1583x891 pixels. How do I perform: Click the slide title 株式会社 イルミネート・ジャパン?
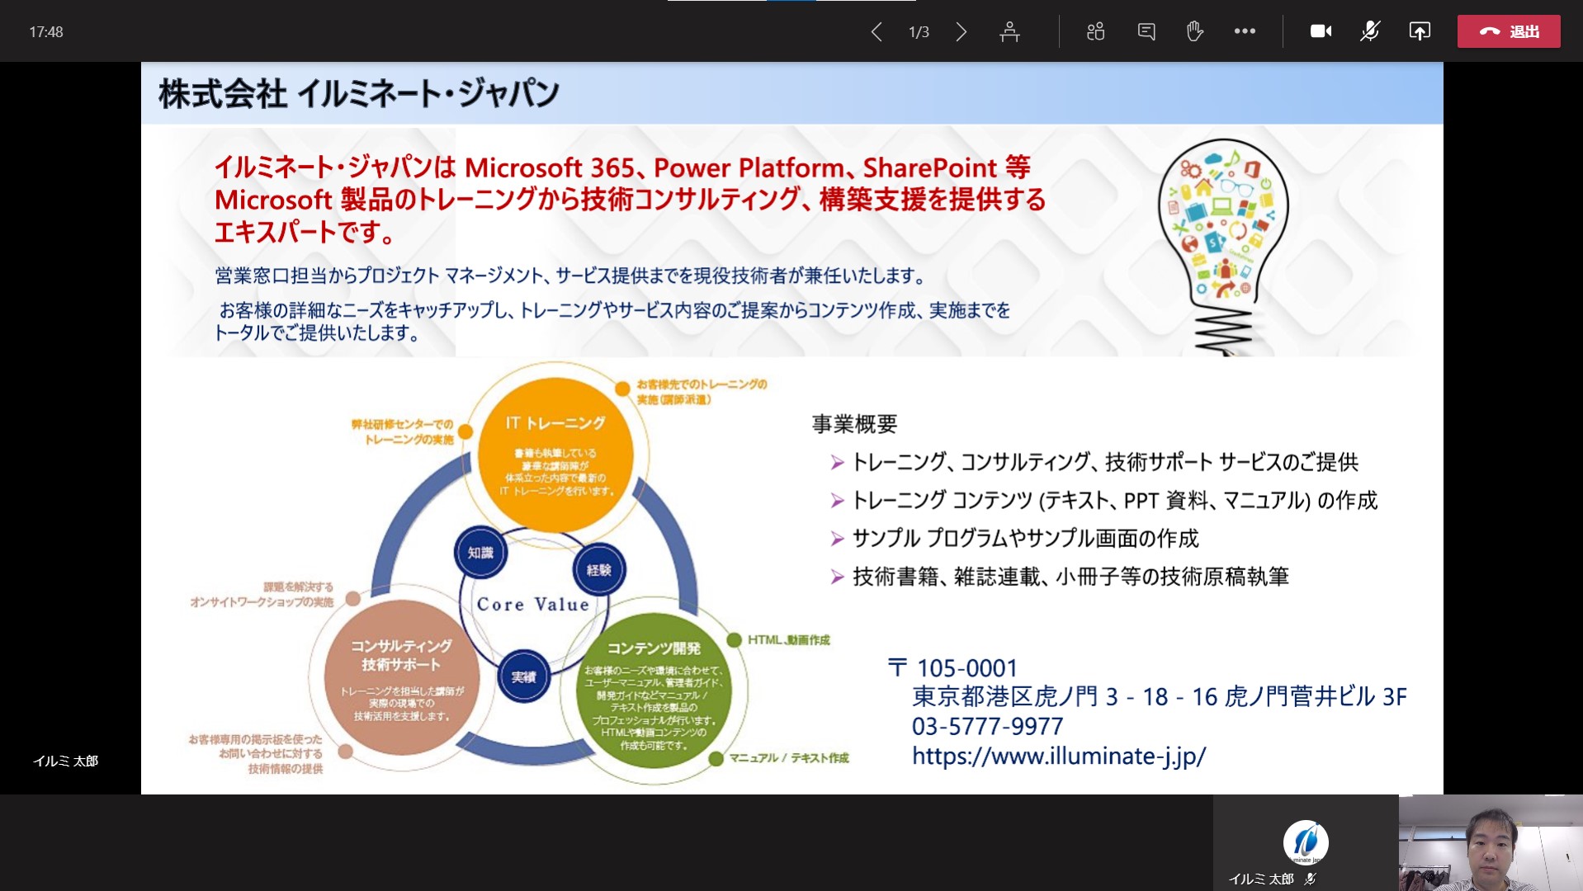click(360, 93)
